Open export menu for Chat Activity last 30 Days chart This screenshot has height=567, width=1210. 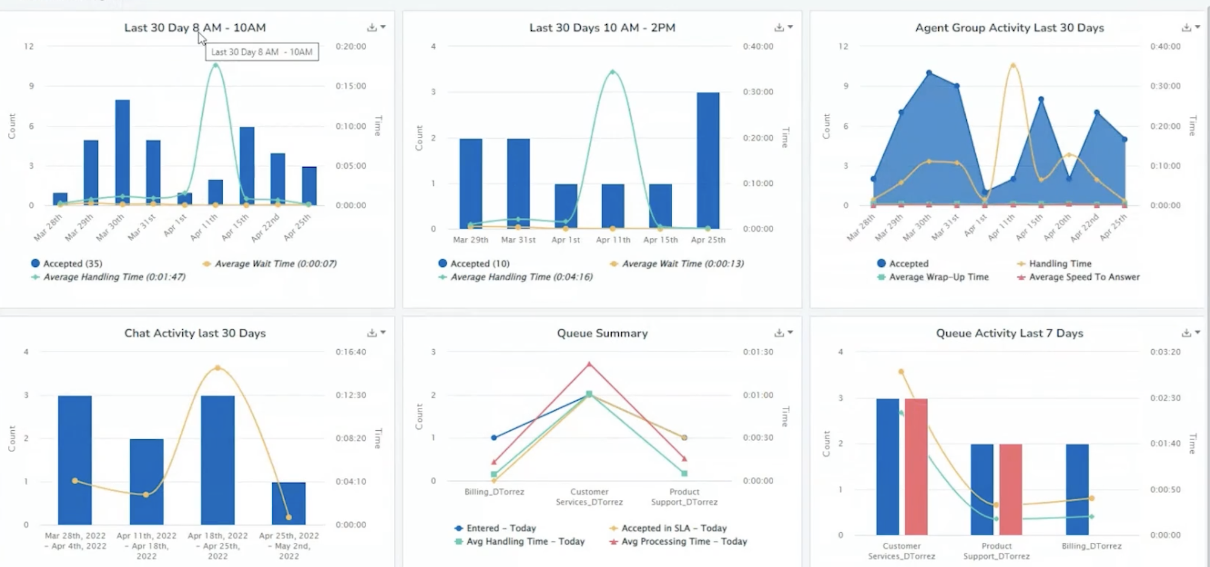(376, 333)
